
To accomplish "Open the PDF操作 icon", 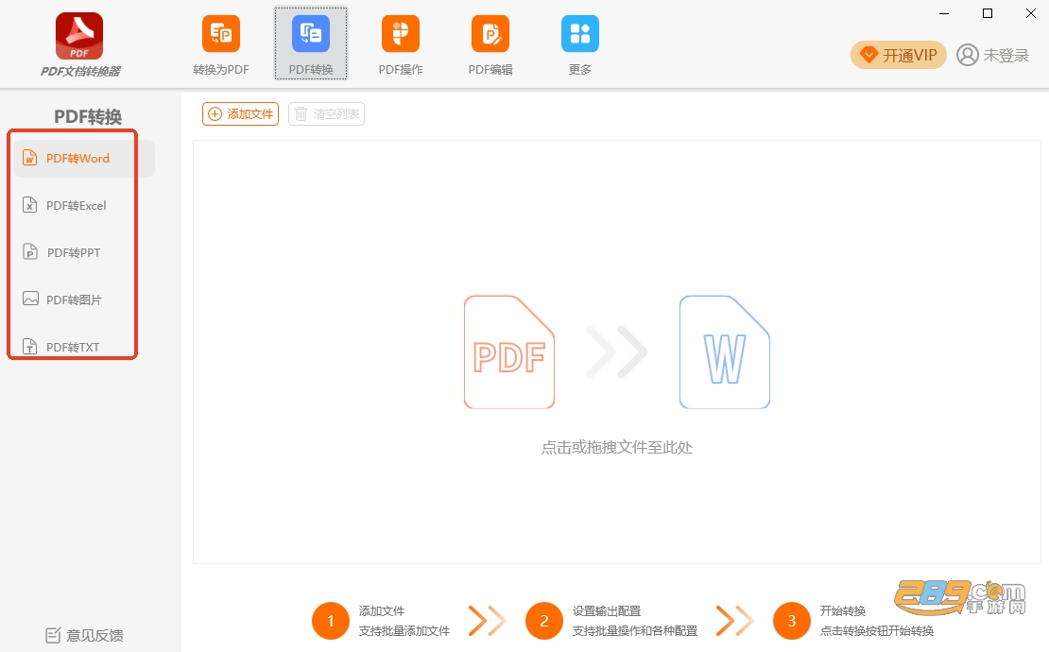I will pyautogui.click(x=400, y=34).
